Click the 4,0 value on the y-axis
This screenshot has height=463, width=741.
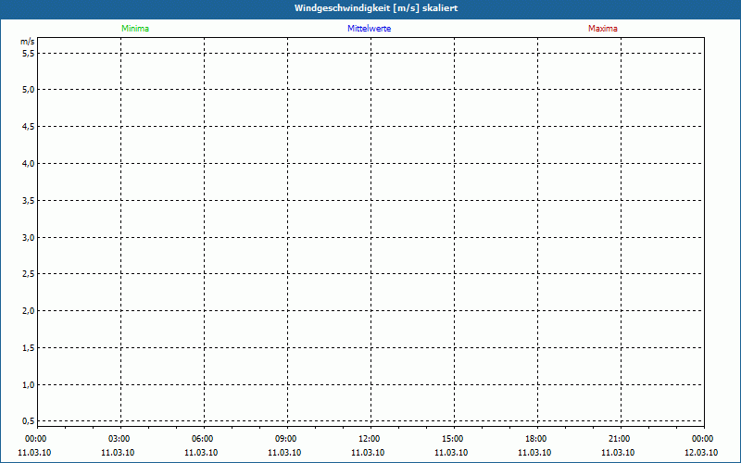pos(28,163)
